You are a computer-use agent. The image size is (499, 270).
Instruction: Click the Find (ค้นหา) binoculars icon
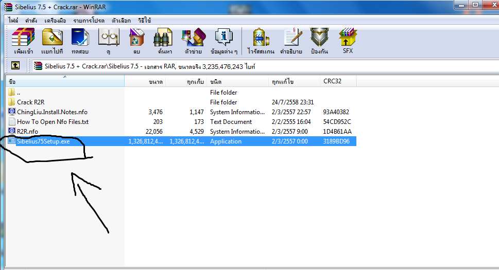(163, 37)
